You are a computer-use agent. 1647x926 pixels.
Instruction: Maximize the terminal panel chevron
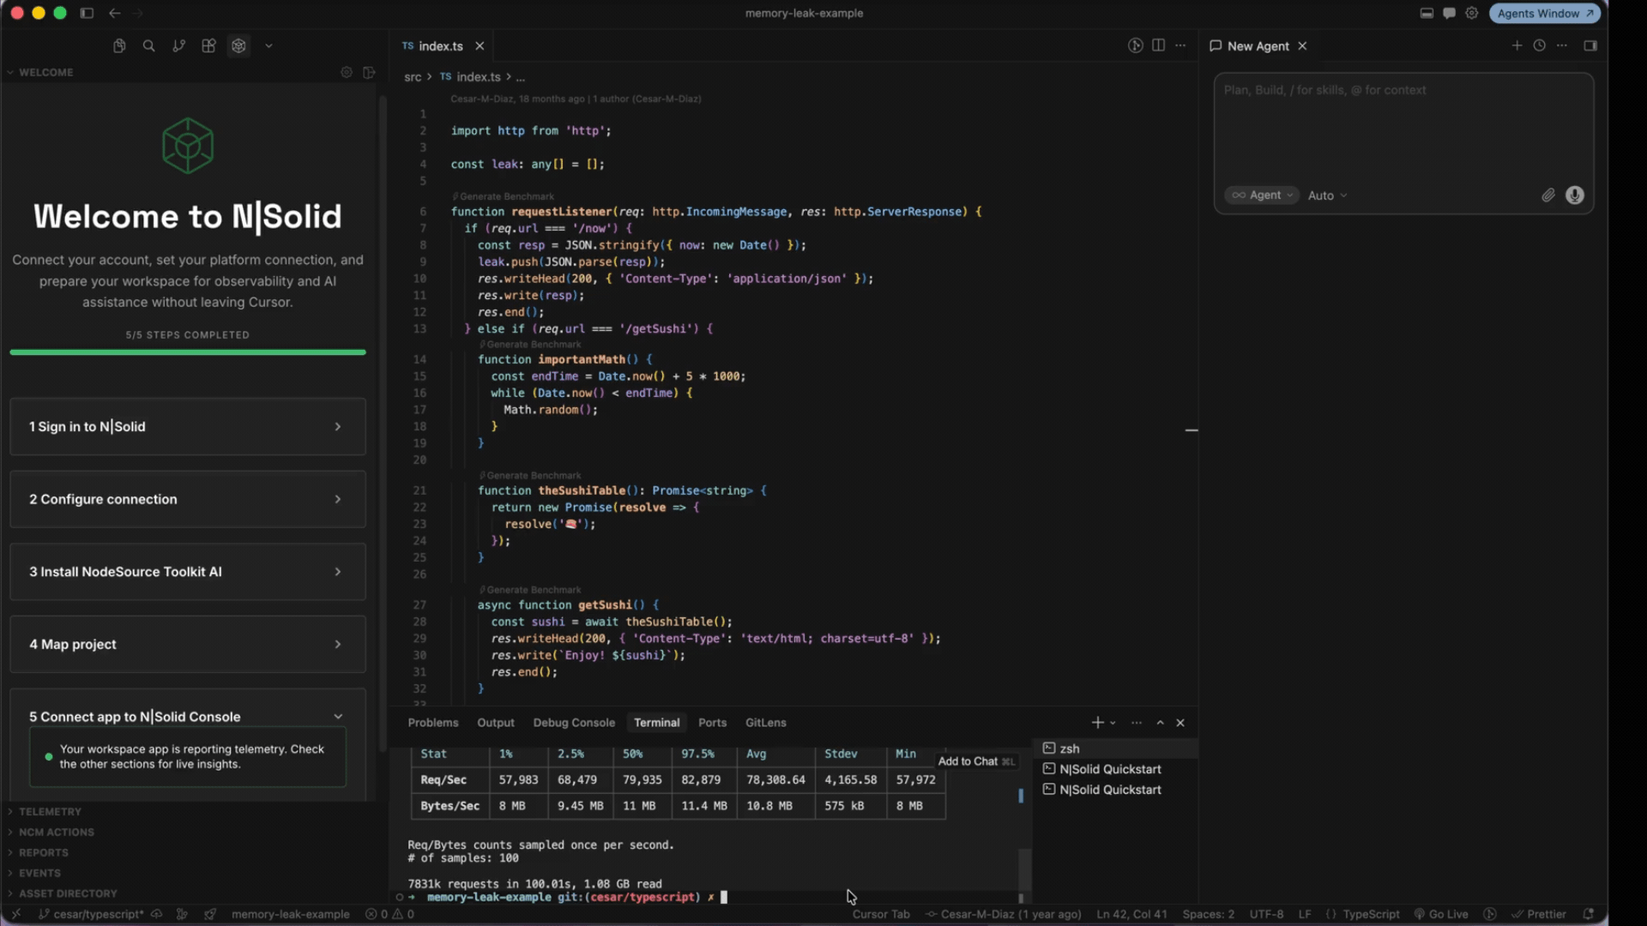pyautogui.click(x=1160, y=723)
